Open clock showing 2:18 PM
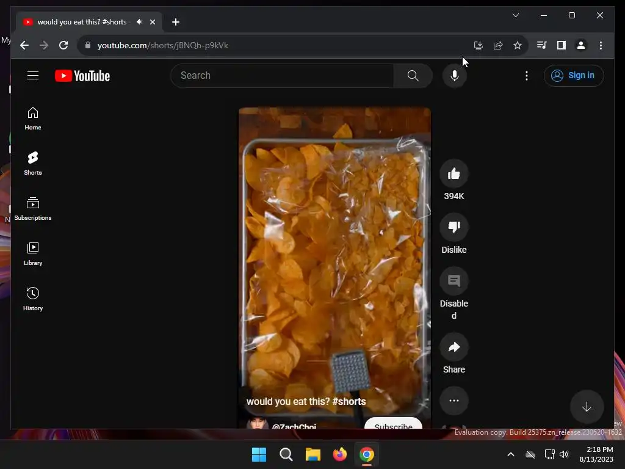Viewport: 625px width, 469px height. pos(596,454)
